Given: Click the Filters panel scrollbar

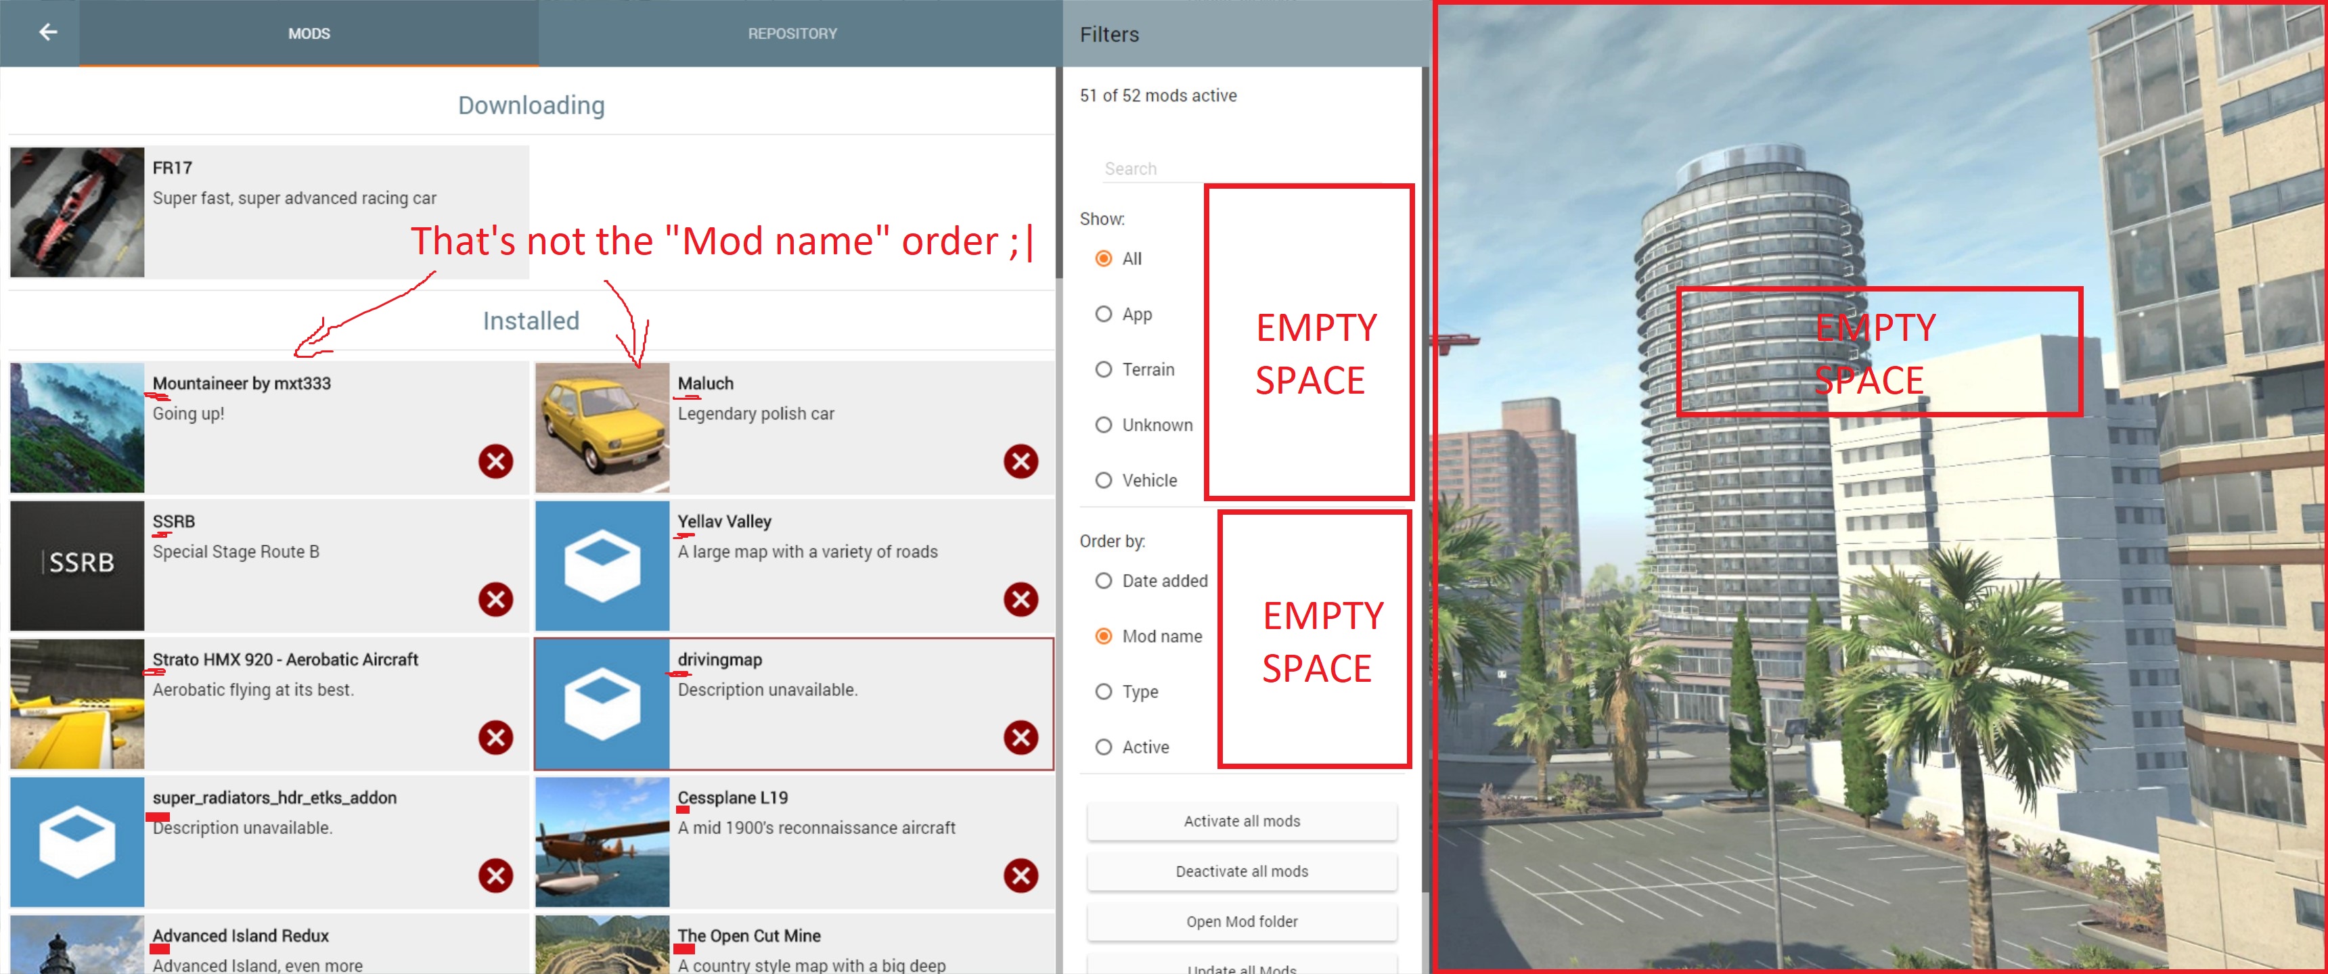Looking at the screenshot, I should click(x=1425, y=479).
